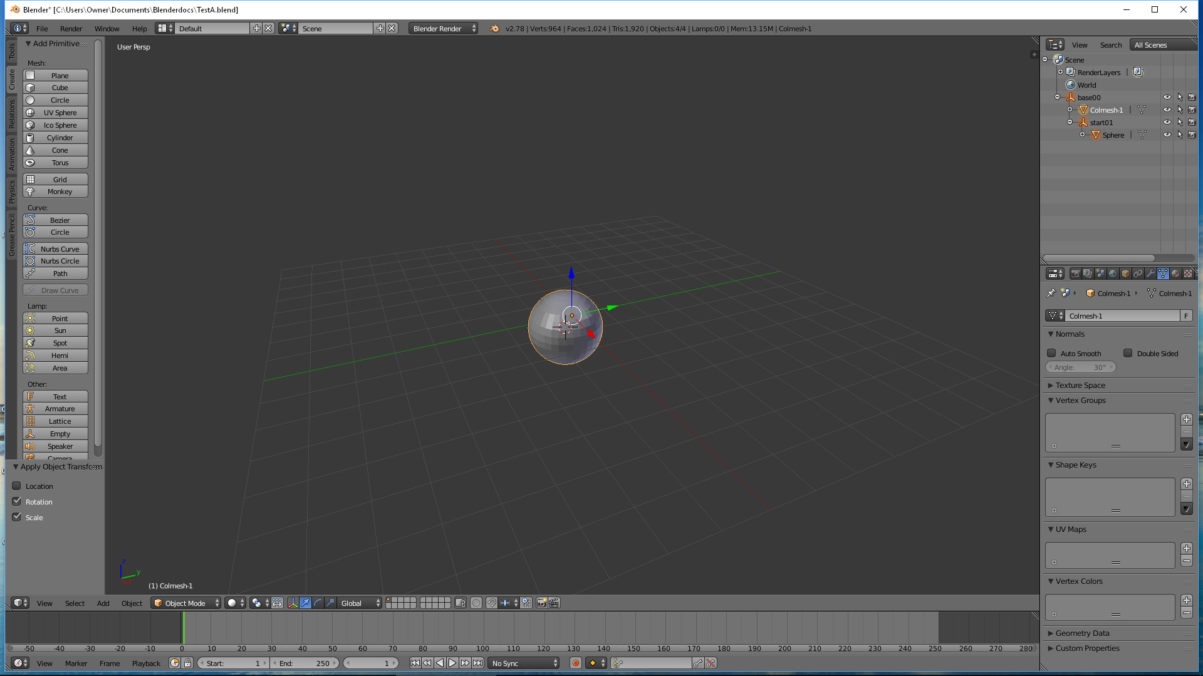The image size is (1203, 676).
Task: Toggle viewport visibility eye for Colmesh-1
Action: pyautogui.click(x=1167, y=110)
